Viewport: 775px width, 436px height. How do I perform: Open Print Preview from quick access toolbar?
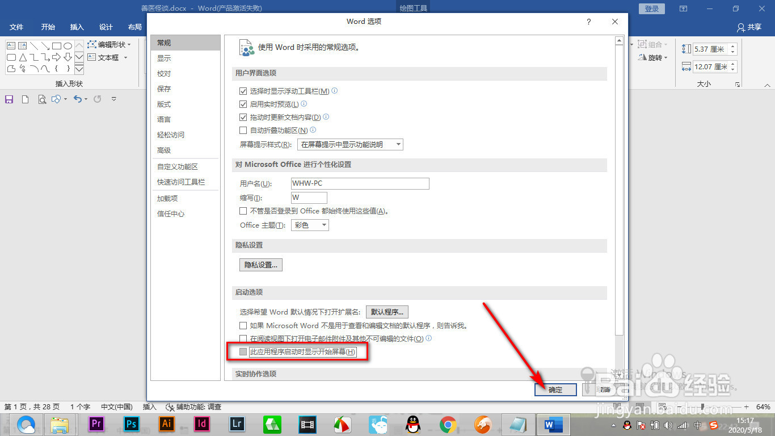(41, 99)
